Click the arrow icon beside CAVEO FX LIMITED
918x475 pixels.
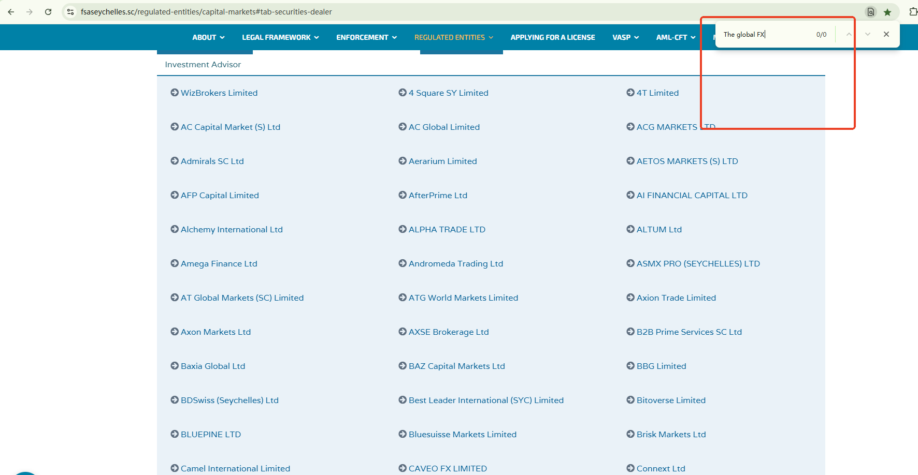point(403,468)
